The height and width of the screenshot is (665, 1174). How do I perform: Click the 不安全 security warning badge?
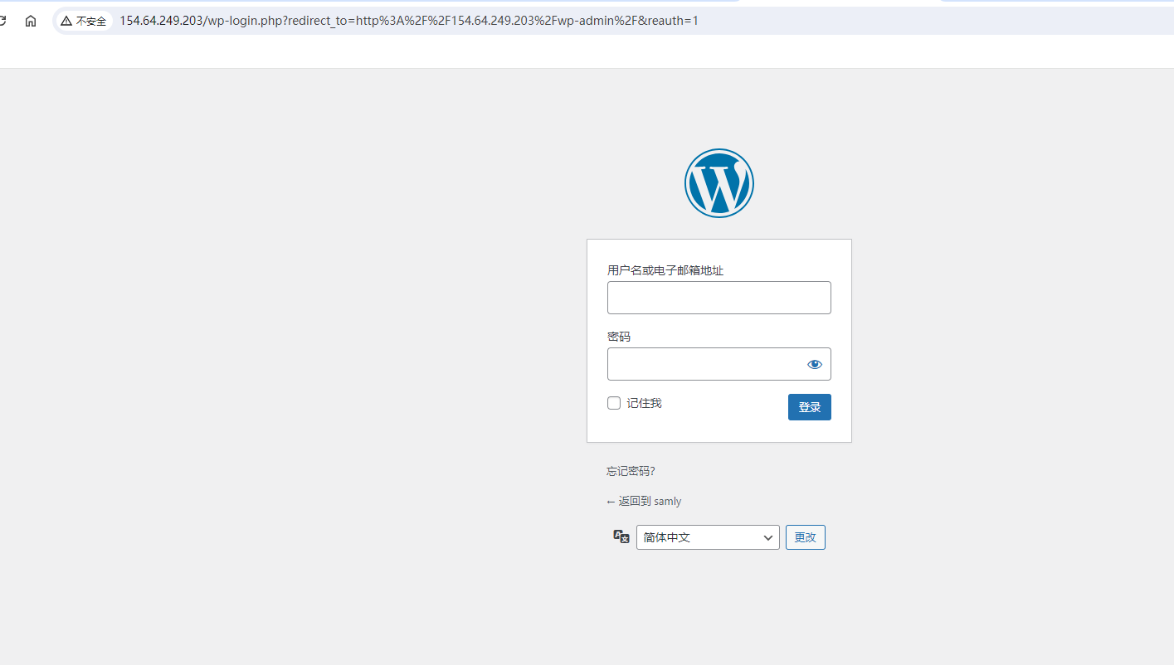click(84, 21)
